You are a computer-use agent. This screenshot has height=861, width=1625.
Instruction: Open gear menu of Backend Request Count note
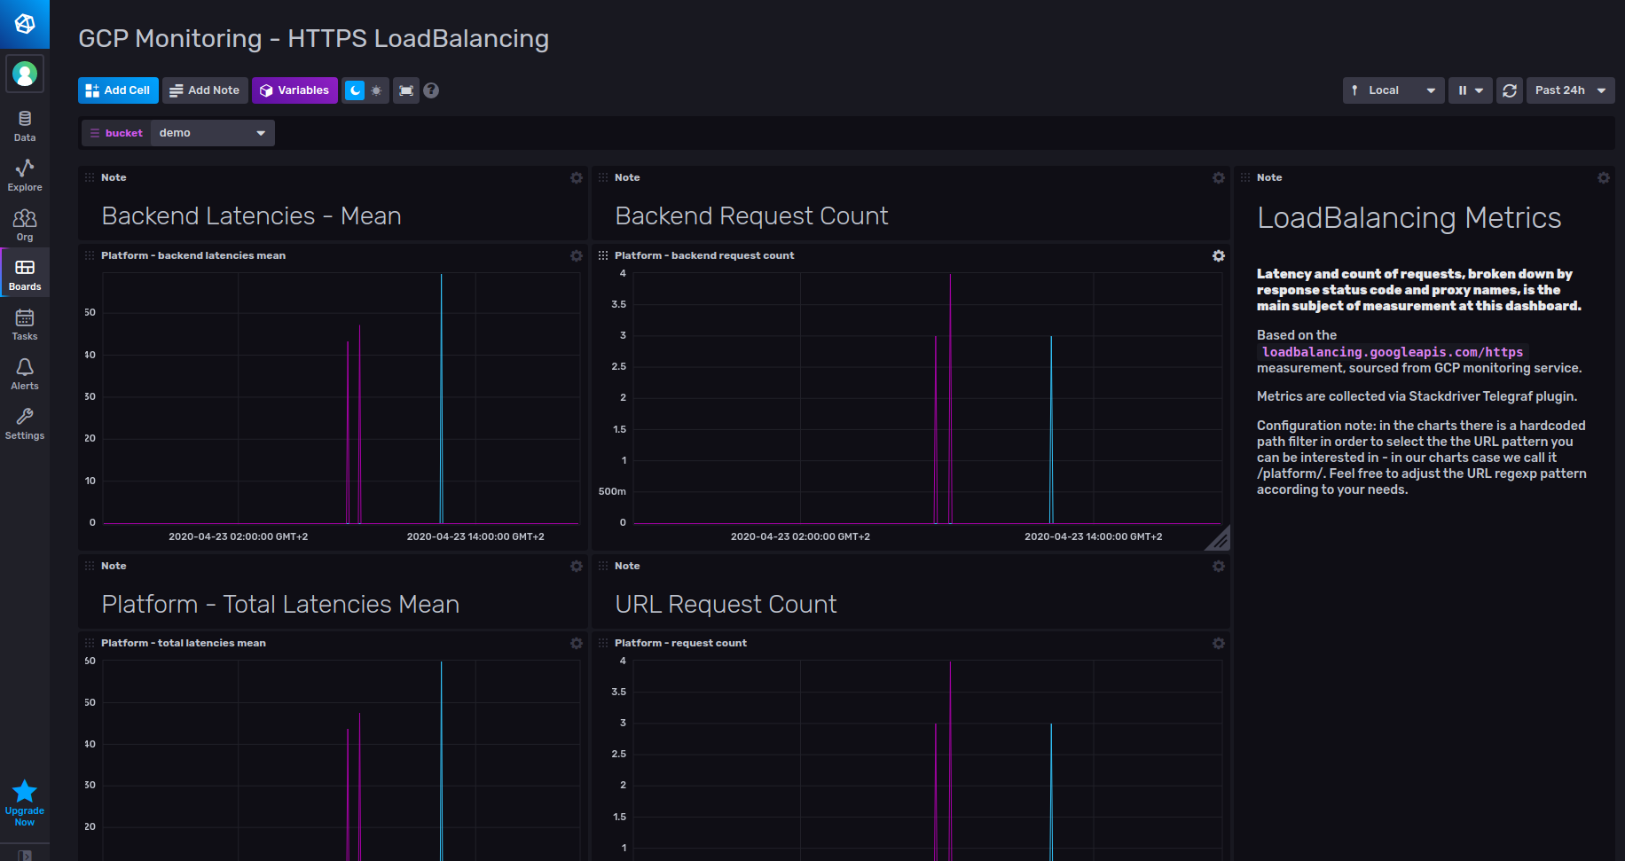(1219, 178)
